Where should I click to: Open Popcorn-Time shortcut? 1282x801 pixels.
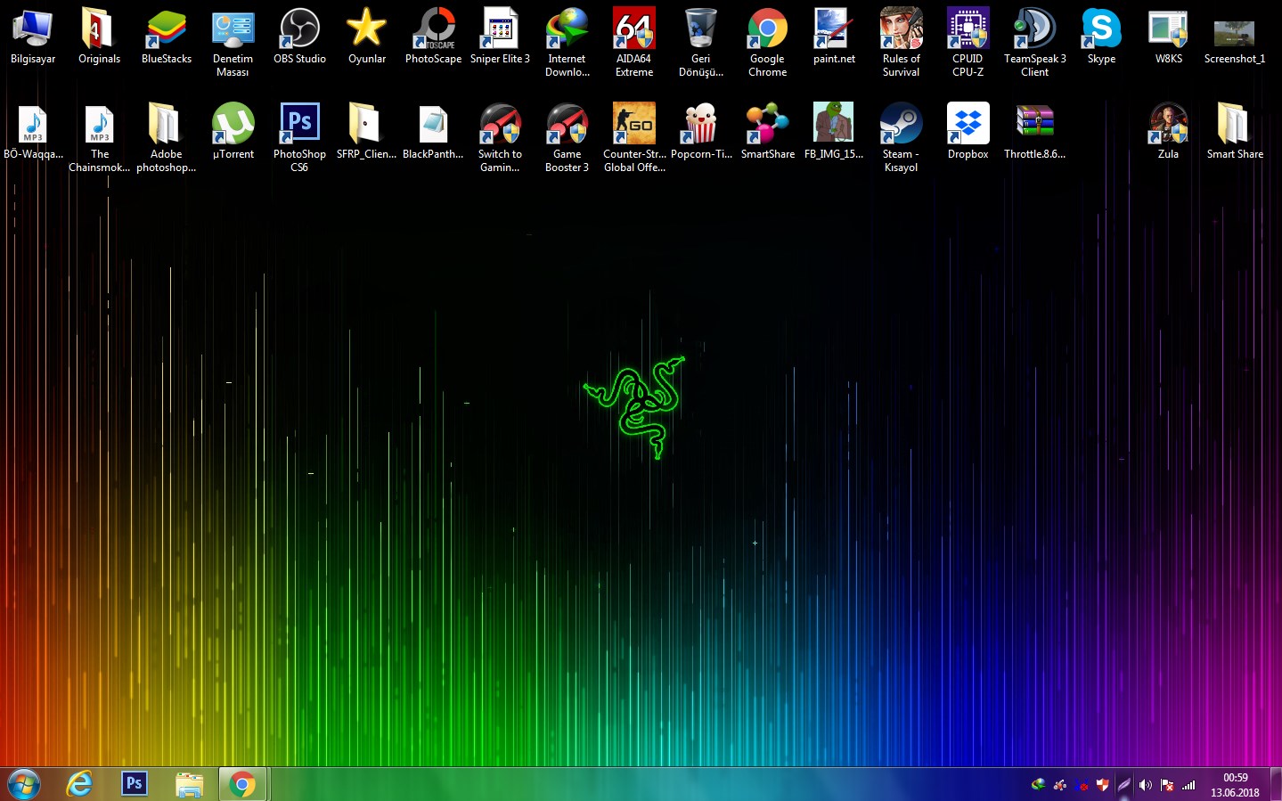700,132
